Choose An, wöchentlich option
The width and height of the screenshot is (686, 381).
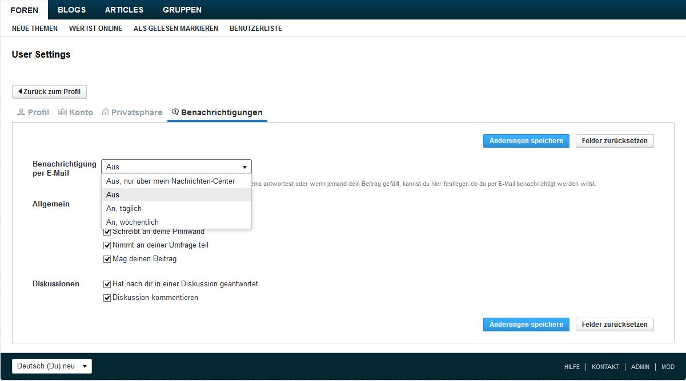[133, 222]
